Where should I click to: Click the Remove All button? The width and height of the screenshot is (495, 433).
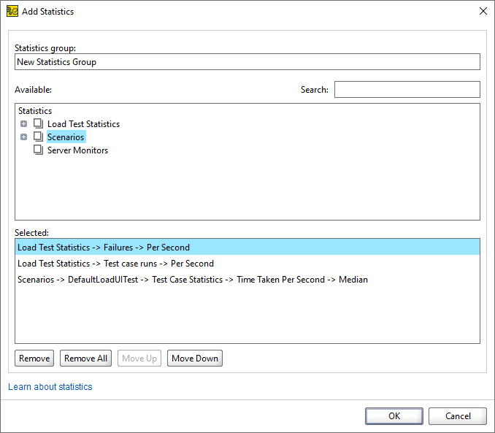pyautogui.click(x=86, y=358)
